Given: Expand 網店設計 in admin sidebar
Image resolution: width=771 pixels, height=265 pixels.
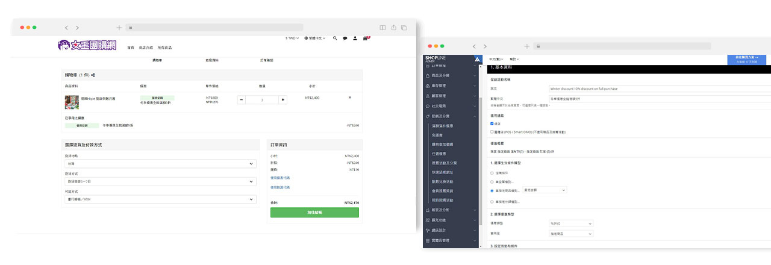Looking at the screenshot, I should click(x=451, y=231).
